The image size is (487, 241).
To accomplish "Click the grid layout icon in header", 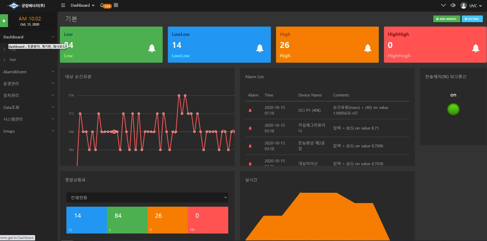I will [x=116, y=5].
